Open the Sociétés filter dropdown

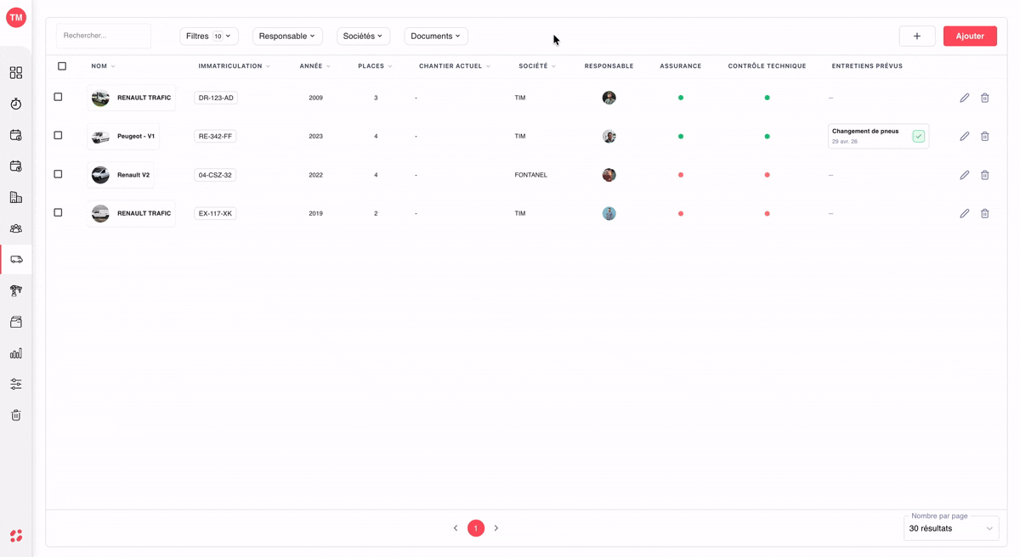pos(363,36)
